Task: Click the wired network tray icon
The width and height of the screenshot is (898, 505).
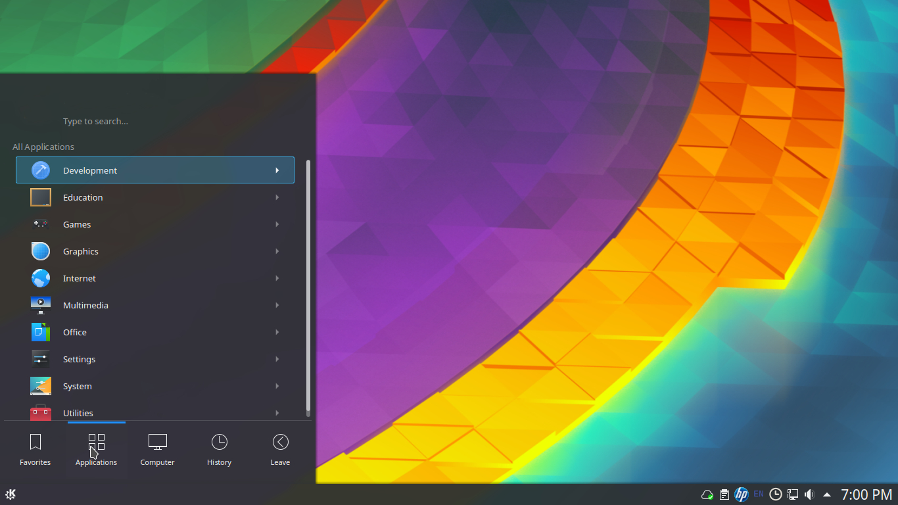Action: [x=793, y=494]
